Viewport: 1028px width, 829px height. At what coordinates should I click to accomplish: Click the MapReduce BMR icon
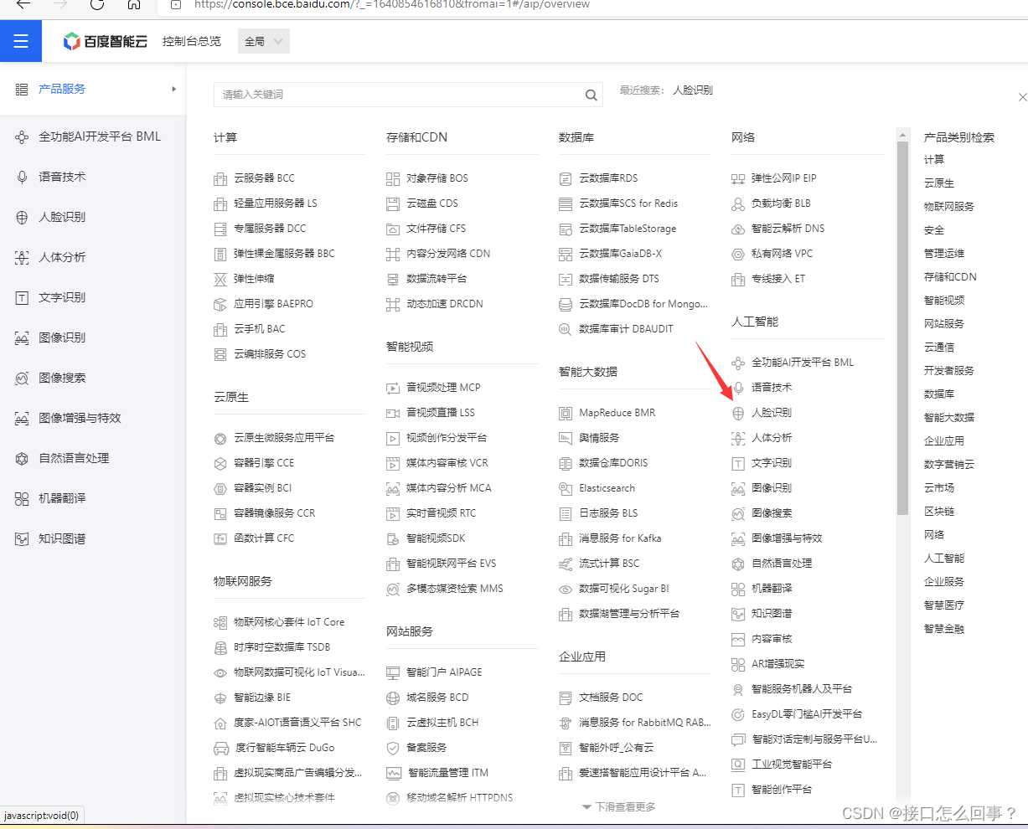click(566, 413)
